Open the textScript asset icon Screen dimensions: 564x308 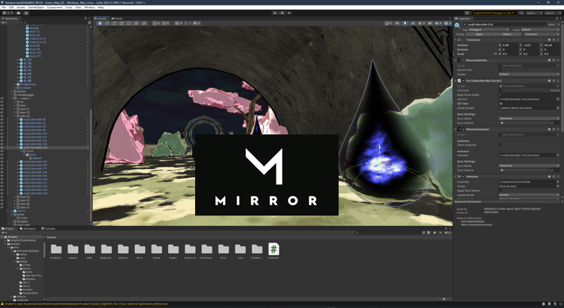tap(274, 249)
